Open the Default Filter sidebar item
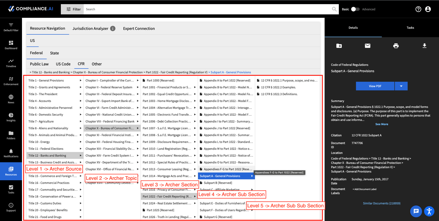The width and height of the screenshot is (439, 221). (x=11, y=27)
